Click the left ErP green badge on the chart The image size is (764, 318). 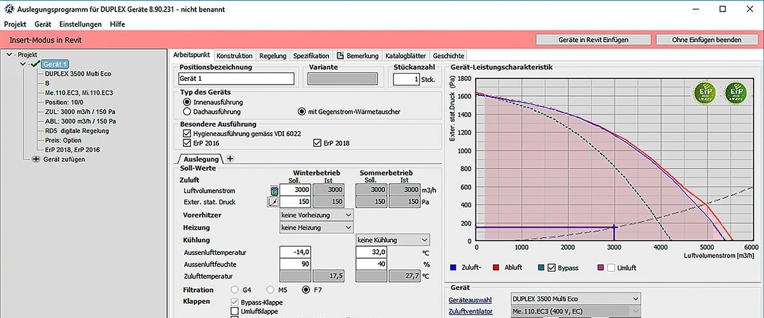(x=704, y=93)
